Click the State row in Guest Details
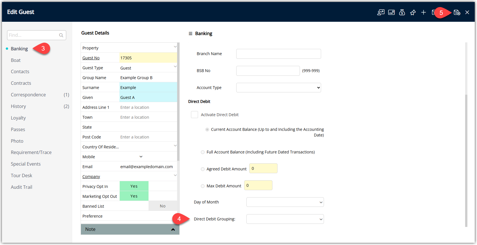 (x=129, y=127)
